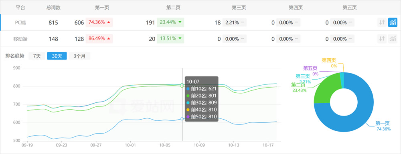401x154 pixels.
Task: Click red up arrow beside 74.36%
Action: (109, 22)
